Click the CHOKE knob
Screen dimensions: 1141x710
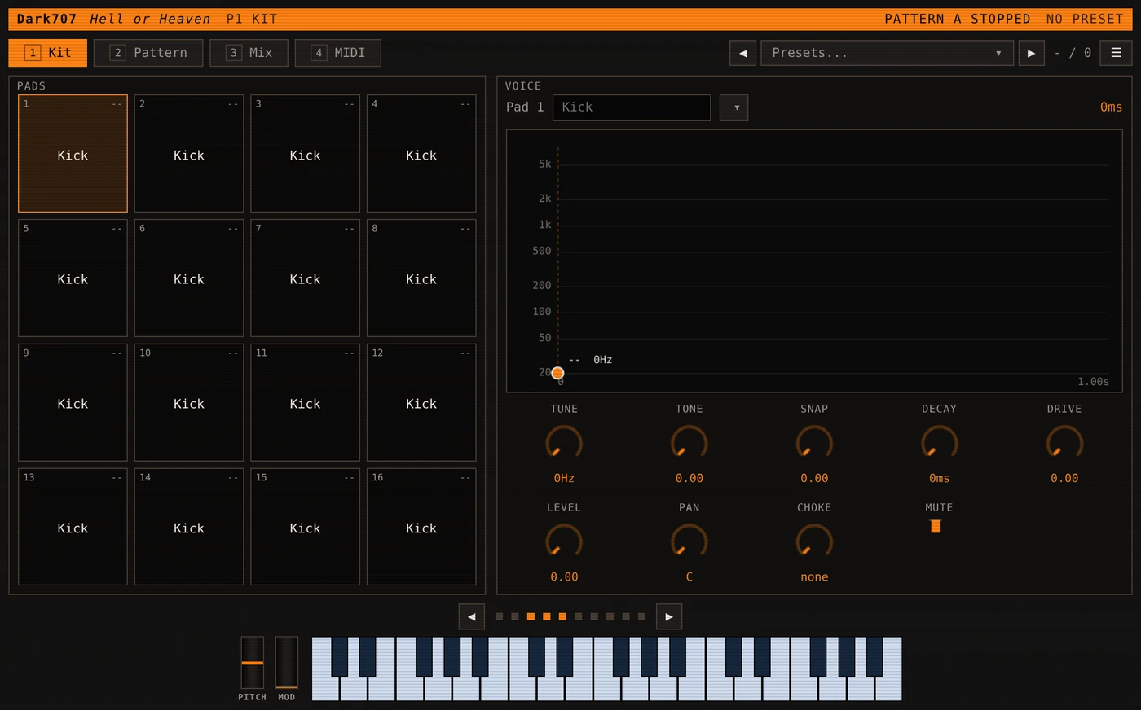point(814,542)
